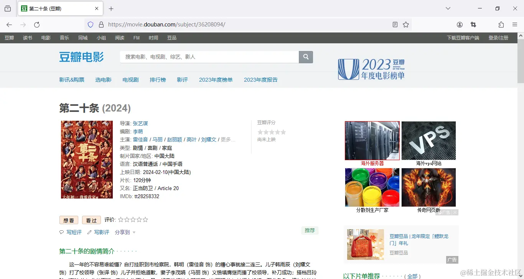The image size is (524, 279).
Task: Click the 豆瓣电影 logo
Action: pos(81,57)
